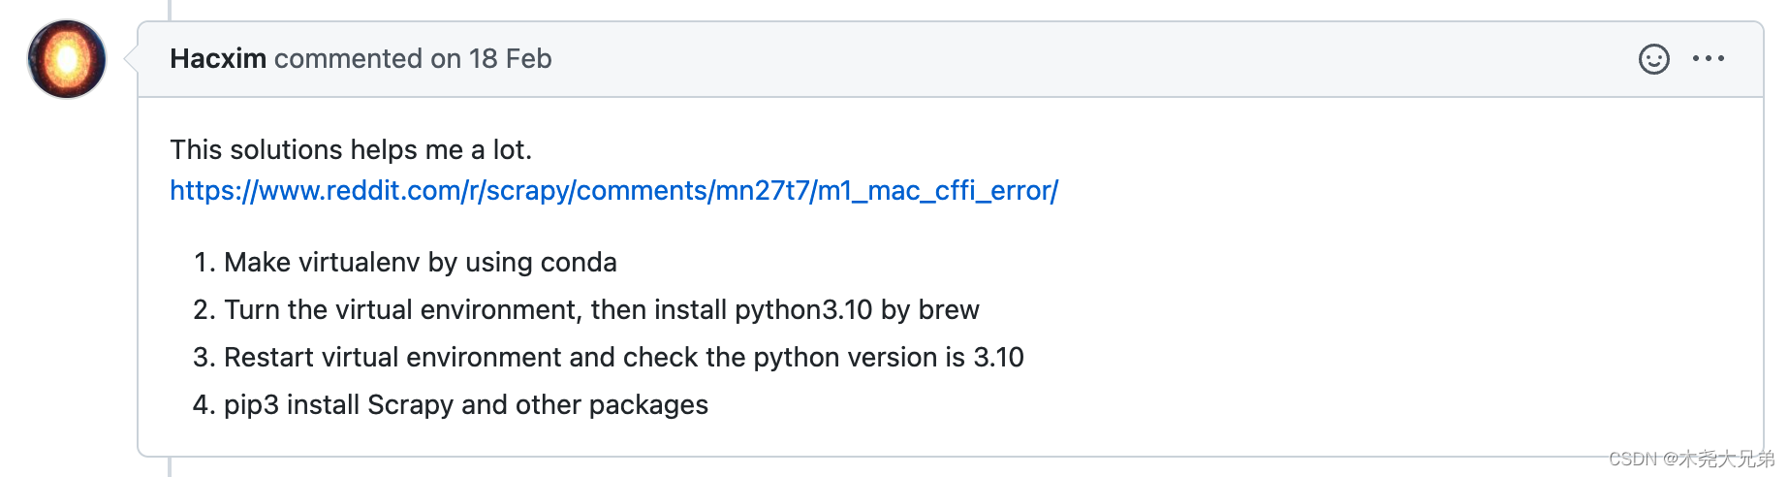Click the "3.10" version number ending step three

tap(998, 358)
